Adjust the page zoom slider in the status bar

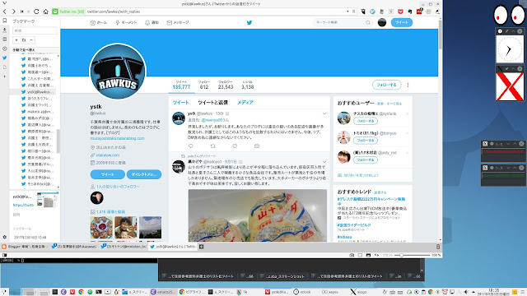pyautogui.click(x=401, y=255)
